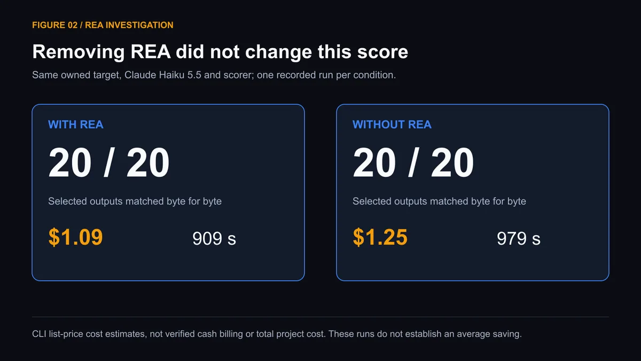Click the FIGURE 02 / REA INVESTIGATION label
This screenshot has width=641, height=361.
click(103, 25)
